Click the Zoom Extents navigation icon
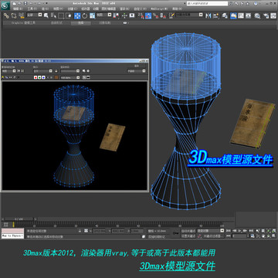 point(268,231)
